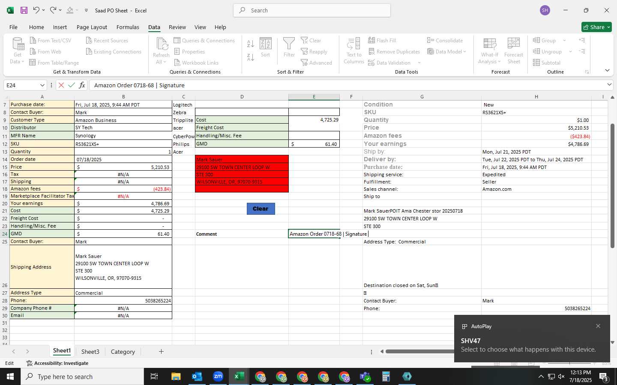Image resolution: width=617 pixels, height=385 pixels.
Task: Launch Text to Columns wizard
Action: click(354, 50)
